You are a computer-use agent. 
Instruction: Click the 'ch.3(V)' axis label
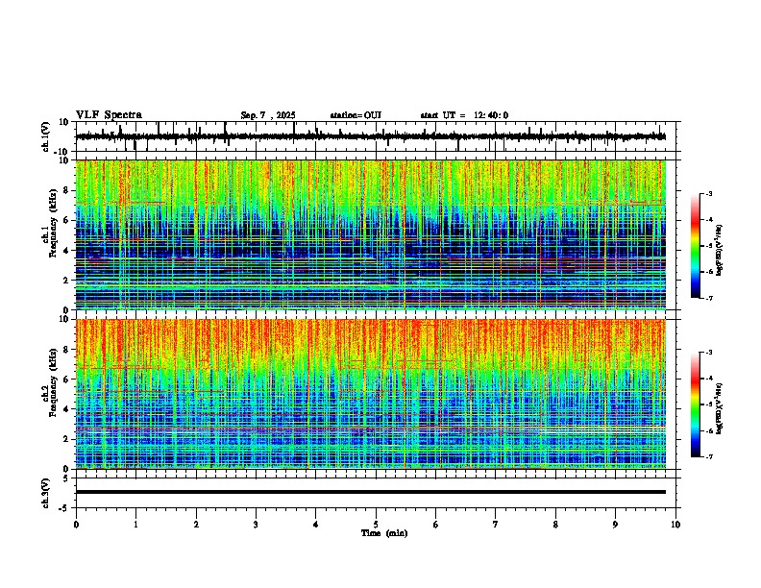point(46,493)
